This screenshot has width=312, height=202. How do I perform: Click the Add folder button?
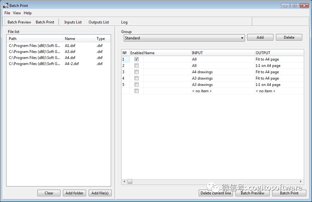pos(74,193)
